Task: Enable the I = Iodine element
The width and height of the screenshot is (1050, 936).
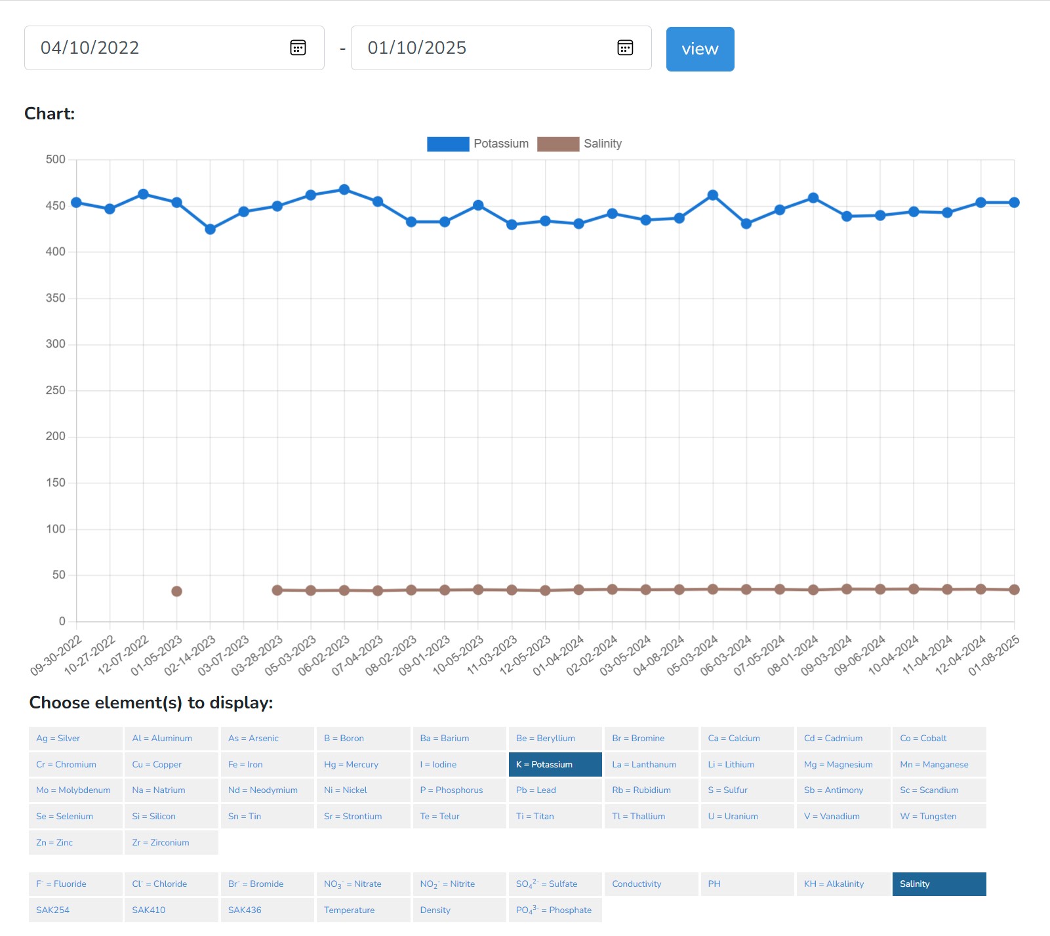Action: (x=459, y=765)
